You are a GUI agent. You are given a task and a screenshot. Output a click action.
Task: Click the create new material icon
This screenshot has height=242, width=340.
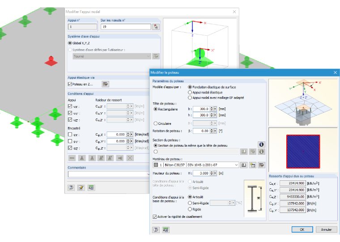253,165
